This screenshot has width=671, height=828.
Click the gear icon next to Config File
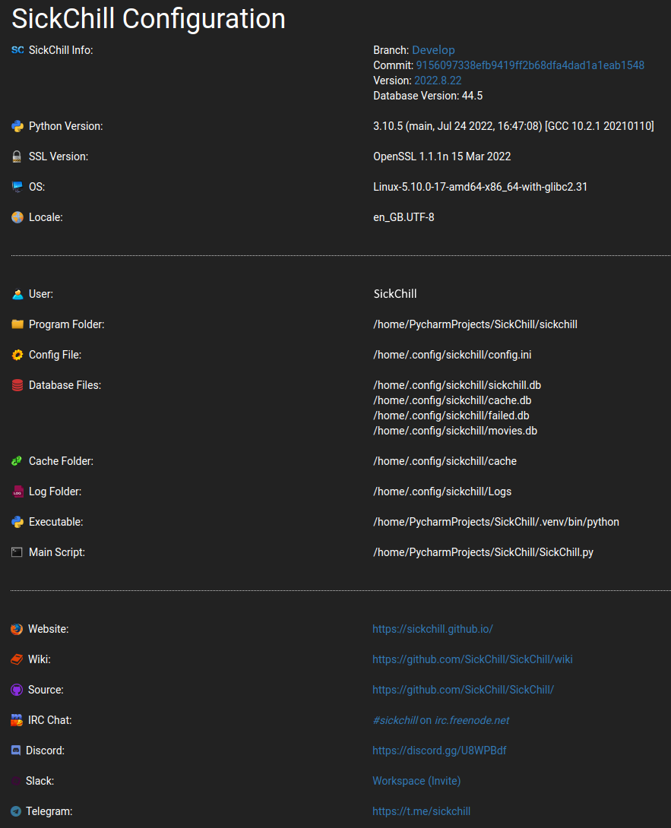[x=17, y=355]
